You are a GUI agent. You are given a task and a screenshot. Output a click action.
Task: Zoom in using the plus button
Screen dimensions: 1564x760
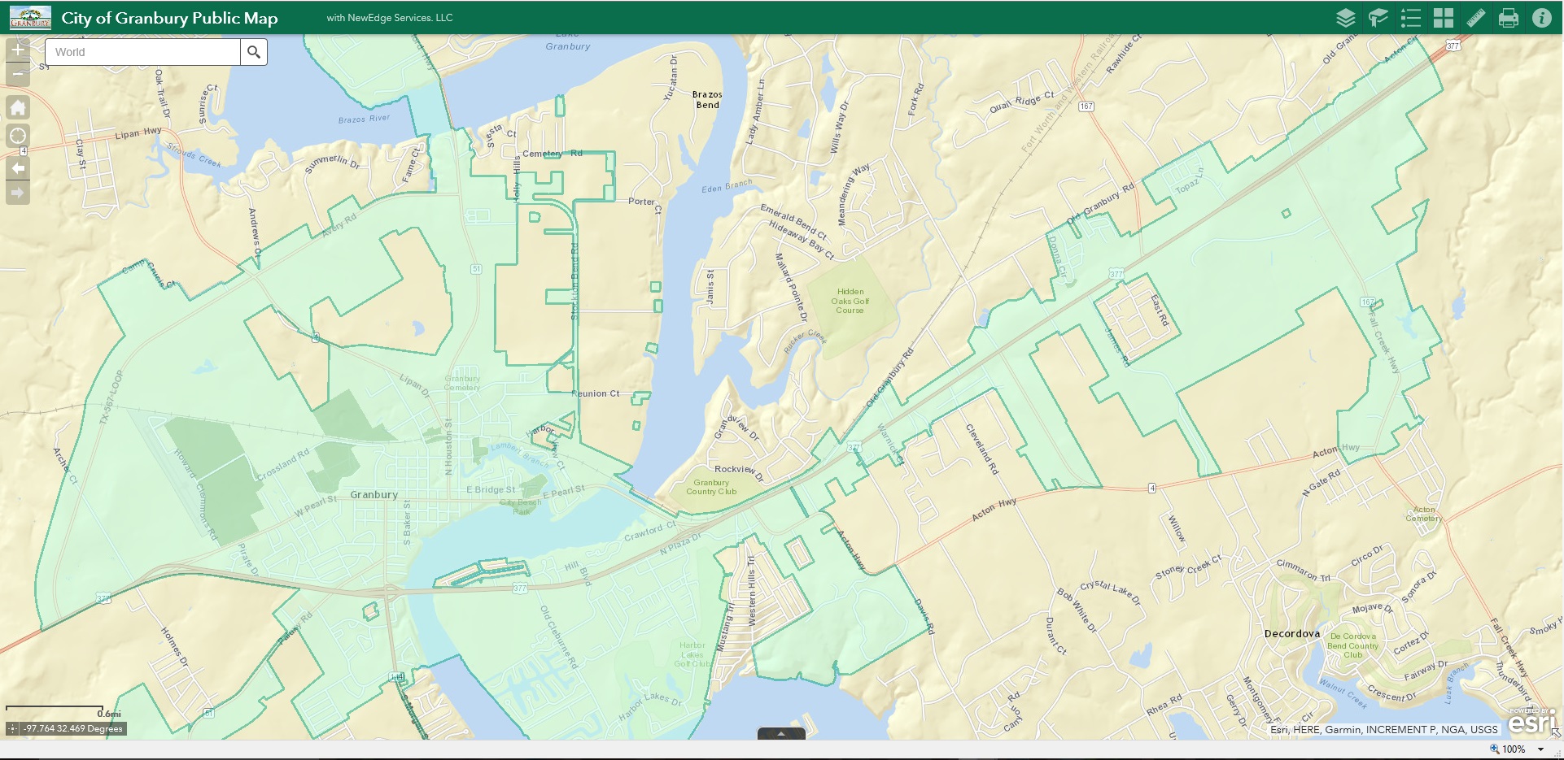pos(17,49)
